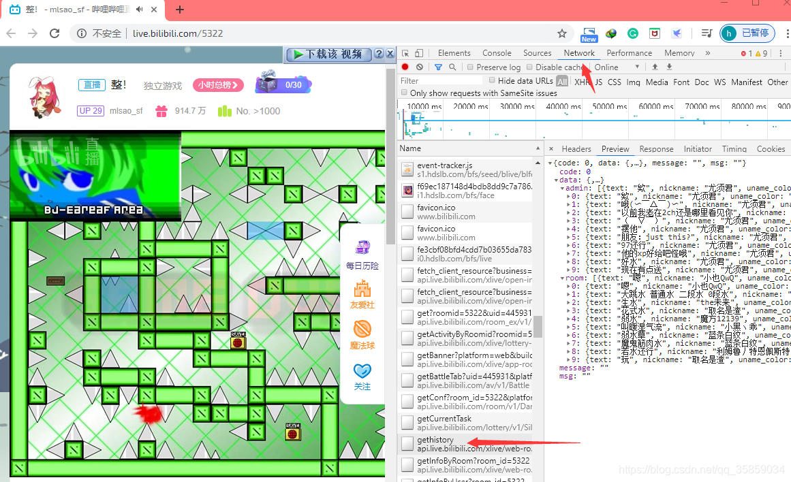
Task: Bookmark this page with the star icon
Action: coord(562,33)
